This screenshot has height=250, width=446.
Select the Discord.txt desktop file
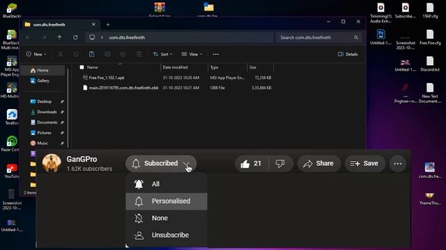430,64
